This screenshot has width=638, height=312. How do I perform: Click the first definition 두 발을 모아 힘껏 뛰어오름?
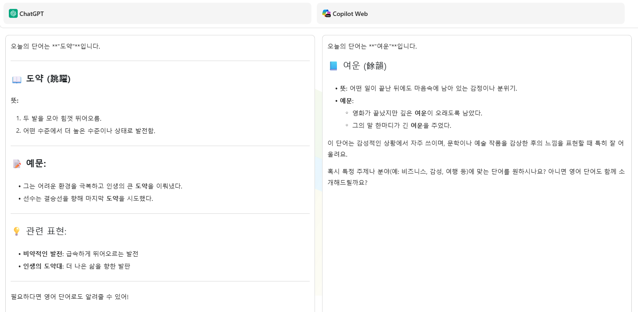(x=62, y=118)
